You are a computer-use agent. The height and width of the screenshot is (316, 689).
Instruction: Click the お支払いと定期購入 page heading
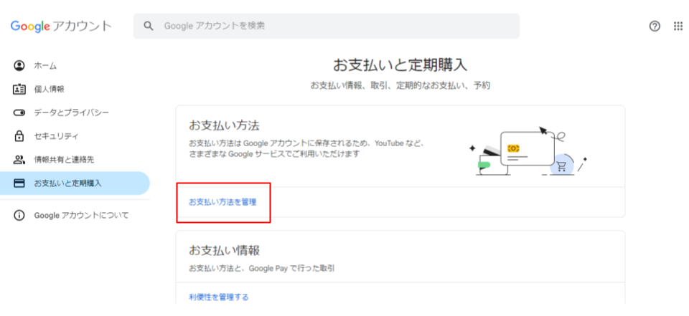[400, 65]
